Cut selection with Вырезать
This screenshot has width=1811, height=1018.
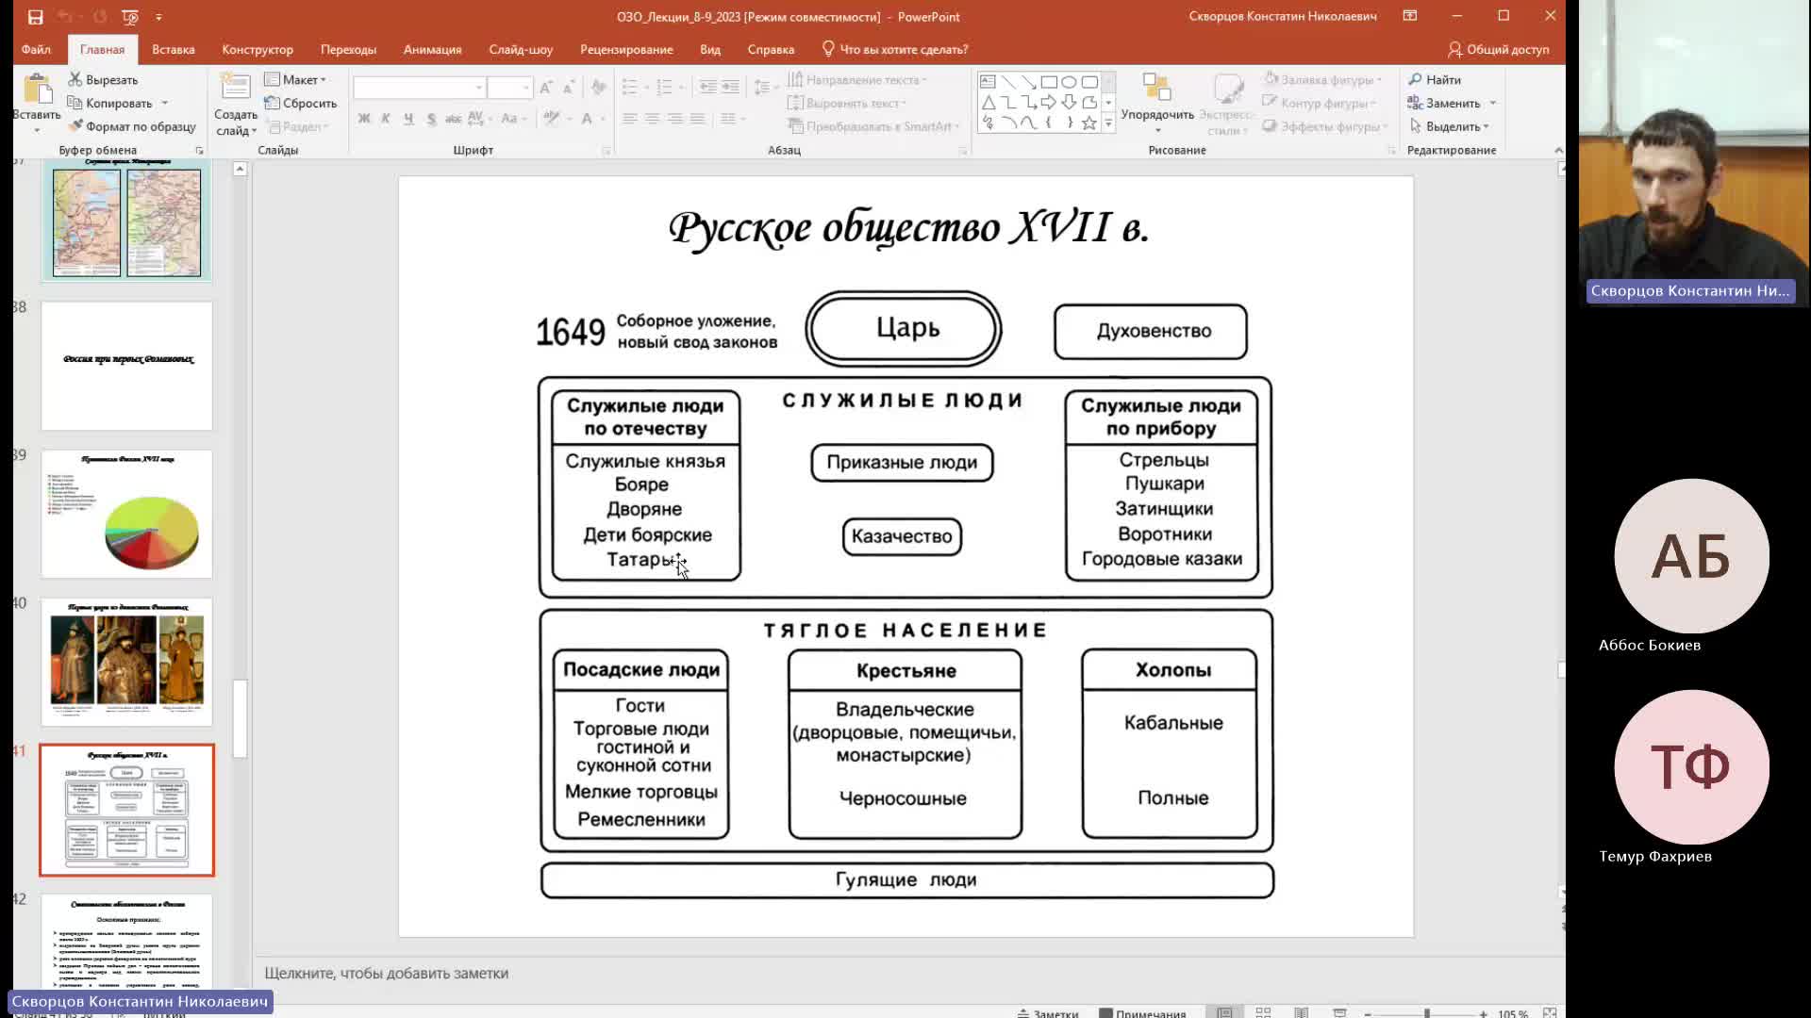coord(103,80)
